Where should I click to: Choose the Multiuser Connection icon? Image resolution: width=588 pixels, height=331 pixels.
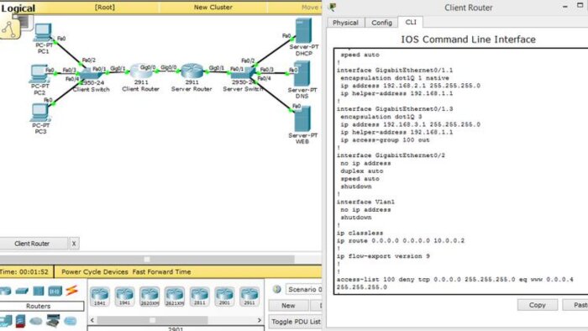pyautogui.click(x=70, y=321)
